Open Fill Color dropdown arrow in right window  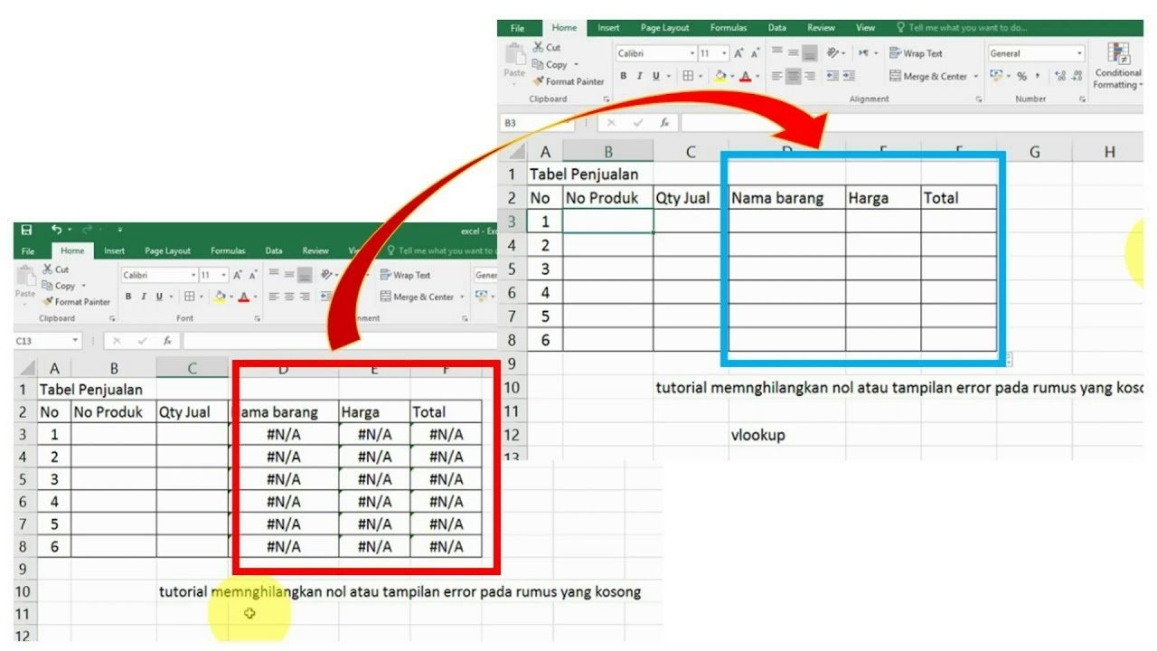click(x=733, y=76)
